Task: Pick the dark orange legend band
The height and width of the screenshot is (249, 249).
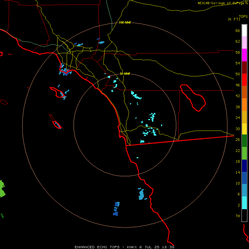Action: click(x=244, y=92)
